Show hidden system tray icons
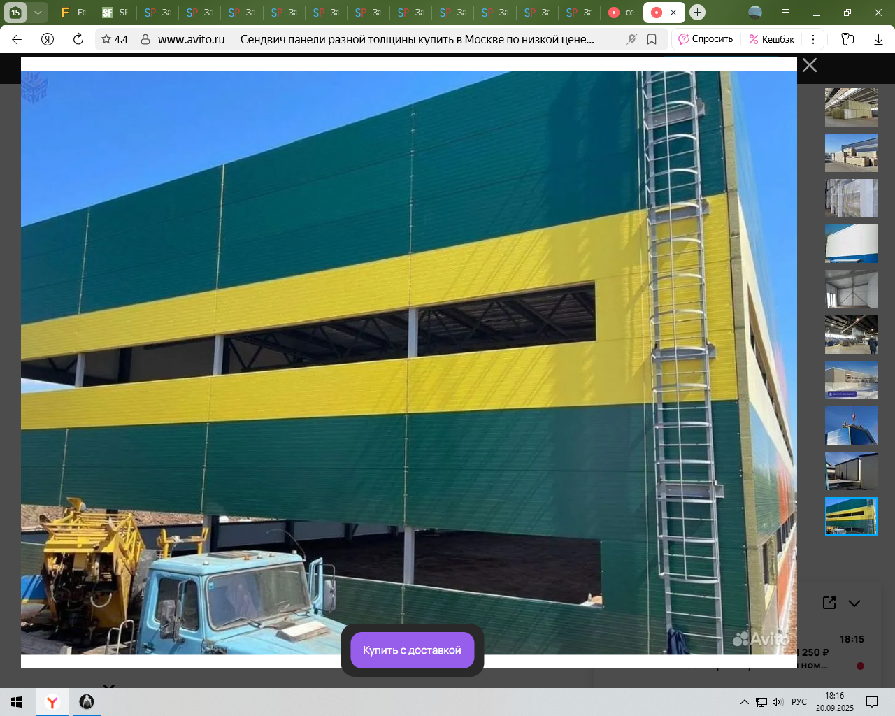Image resolution: width=895 pixels, height=716 pixels. [x=745, y=702]
